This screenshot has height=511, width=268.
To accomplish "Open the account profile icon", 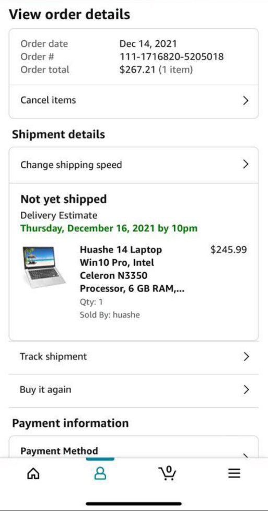I will 100,473.
